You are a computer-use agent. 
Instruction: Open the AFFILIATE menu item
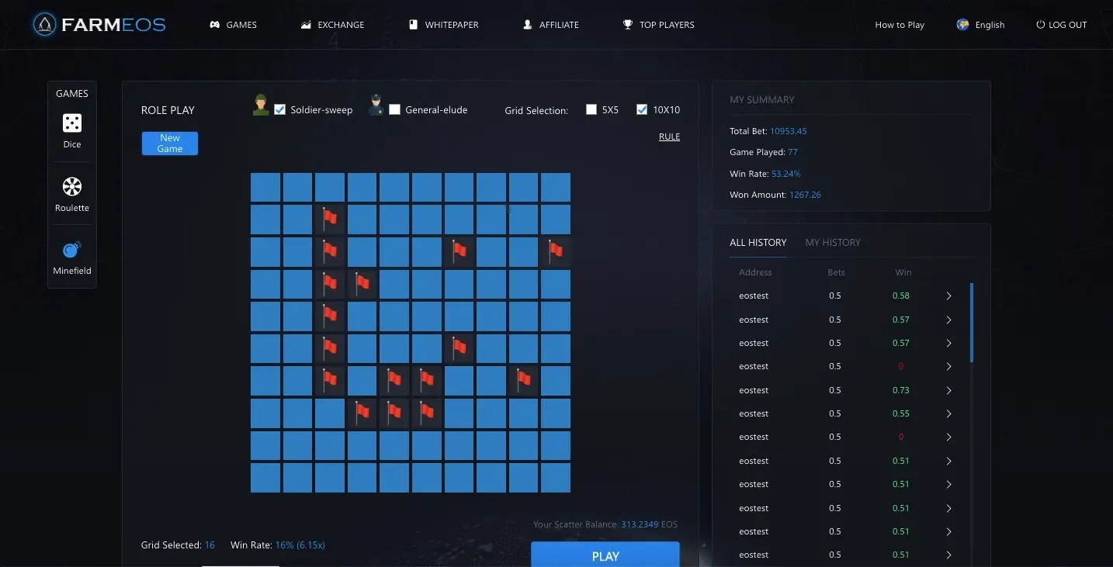click(x=551, y=25)
